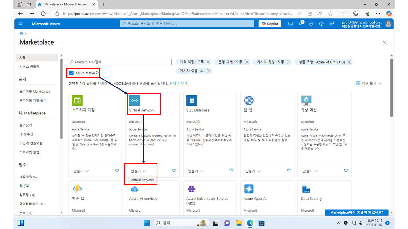Click the Azure resource search box
Screen dimensions: 408x229
click(187, 24)
